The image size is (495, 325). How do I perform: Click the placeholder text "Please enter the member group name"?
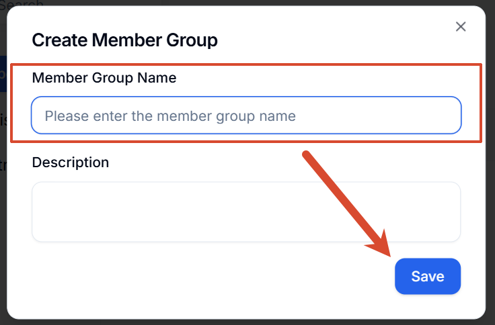(170, 116)
